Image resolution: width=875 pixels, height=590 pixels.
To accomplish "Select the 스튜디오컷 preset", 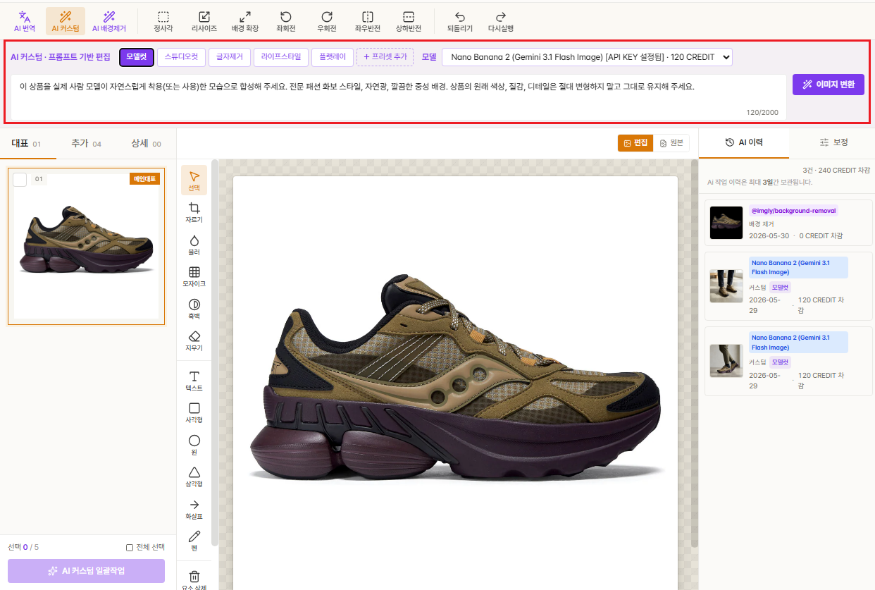I will click(x=181, y=57).
